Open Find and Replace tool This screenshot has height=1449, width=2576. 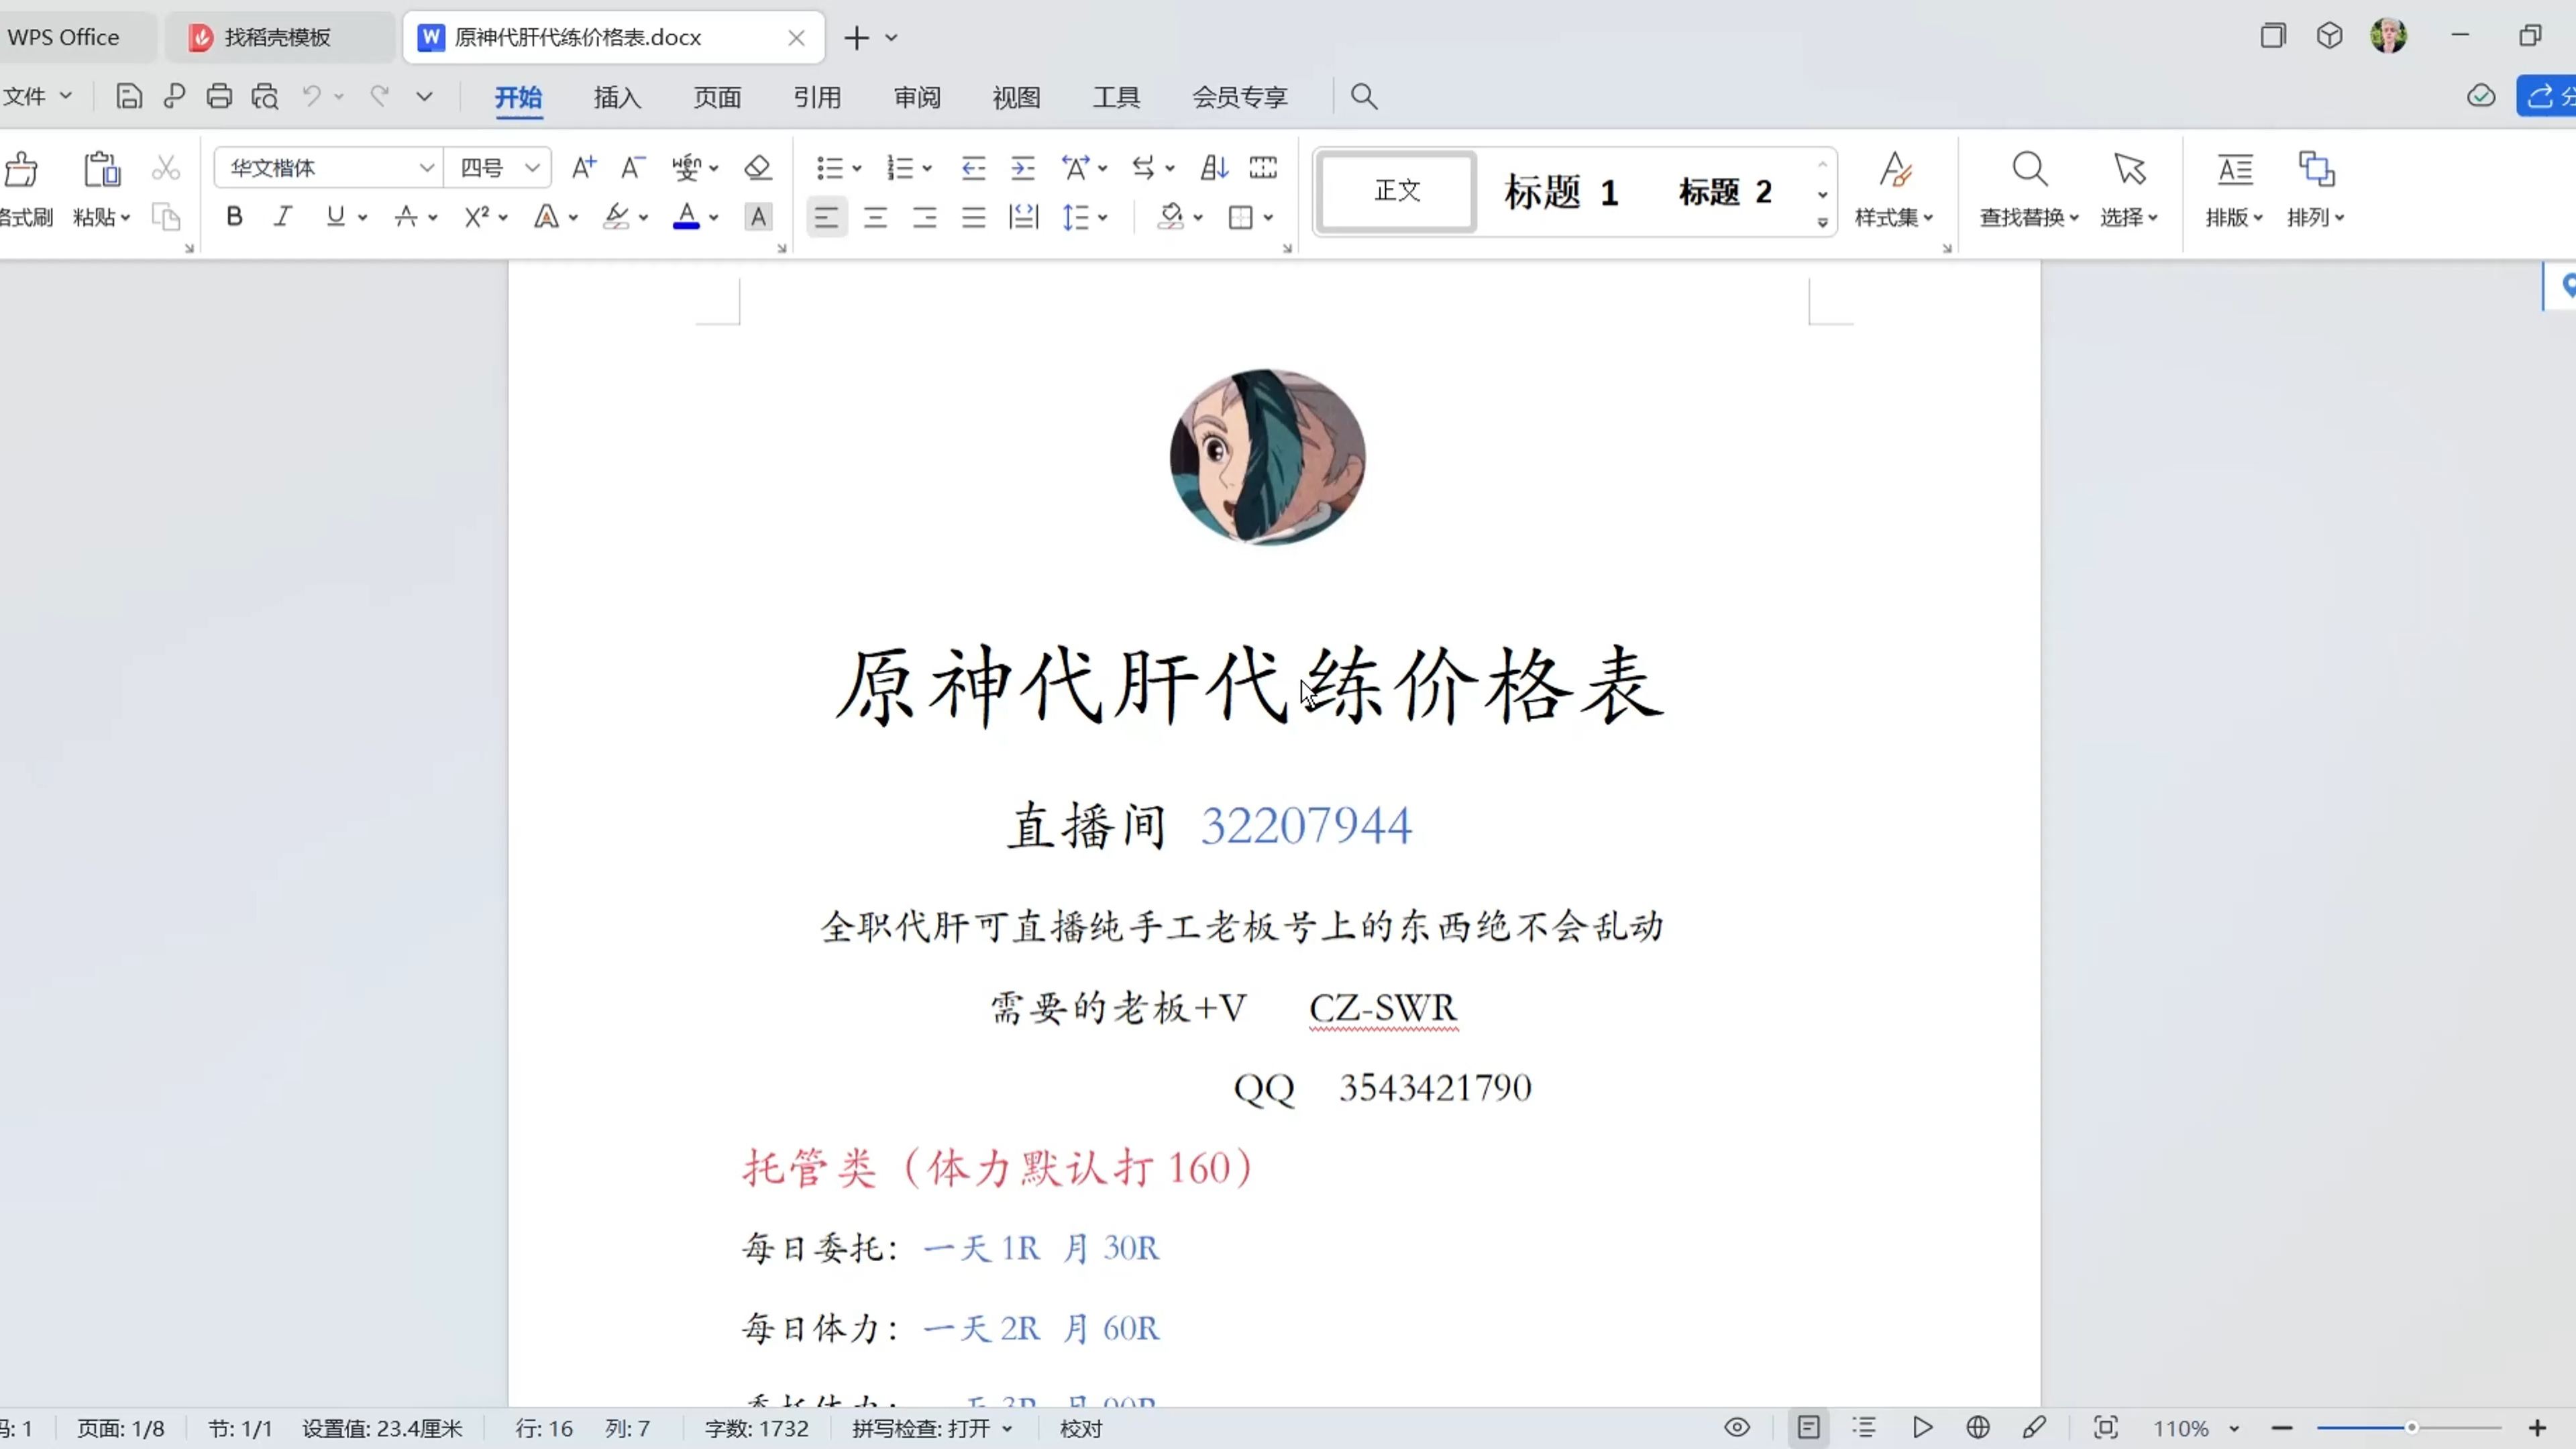pyautogui.click(x=2029, y=189)
